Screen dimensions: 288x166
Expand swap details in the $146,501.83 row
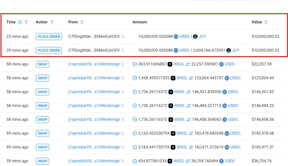point(134,92)
